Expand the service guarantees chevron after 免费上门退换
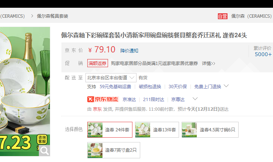 [226, 86]
